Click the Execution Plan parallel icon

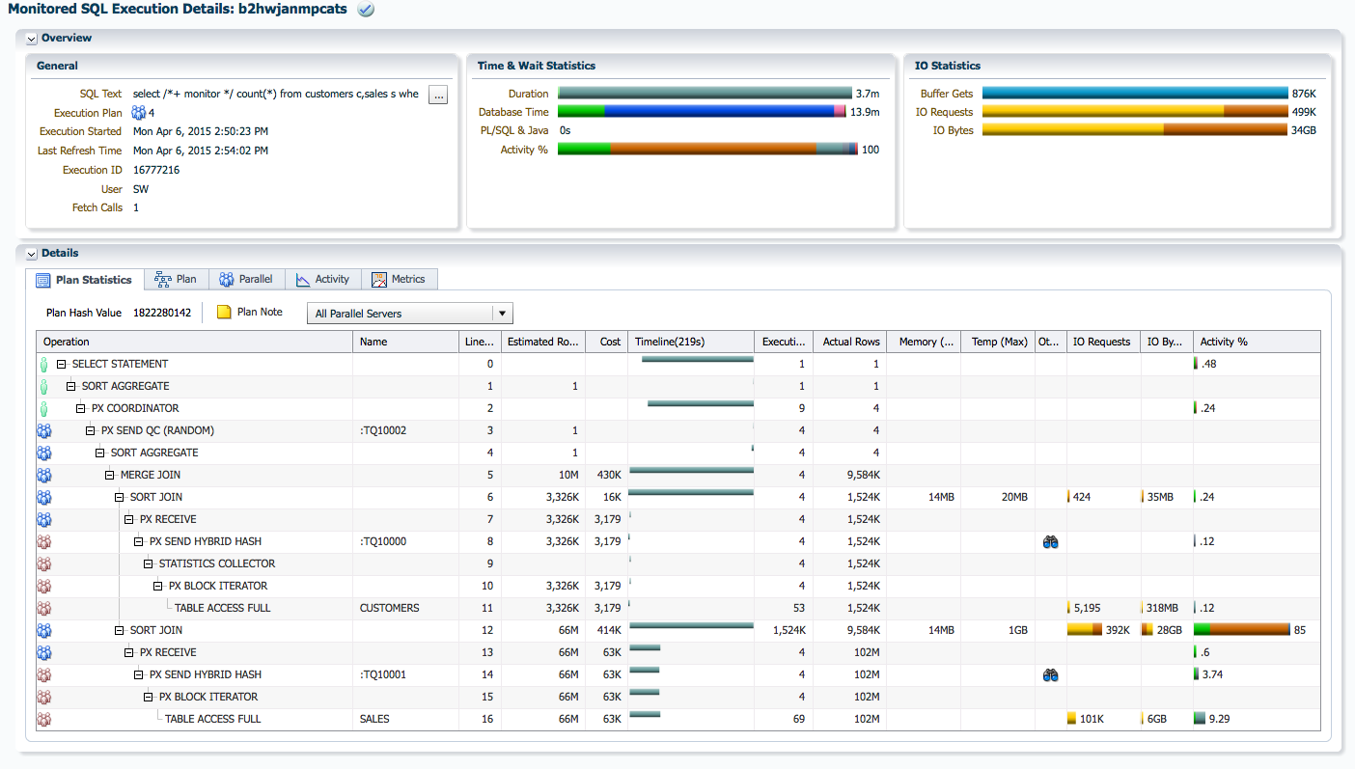139,113
